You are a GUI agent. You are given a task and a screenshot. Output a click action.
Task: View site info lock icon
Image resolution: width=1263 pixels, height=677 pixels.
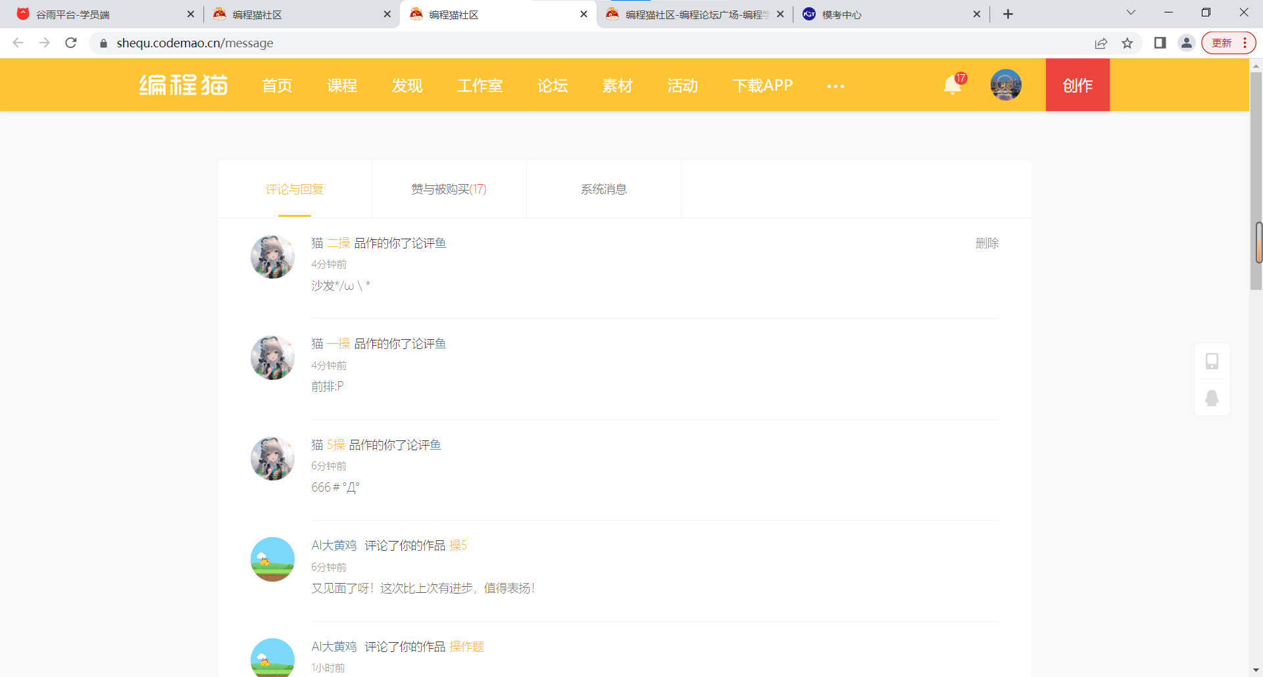pyautogui.click(x=103, y=43)
